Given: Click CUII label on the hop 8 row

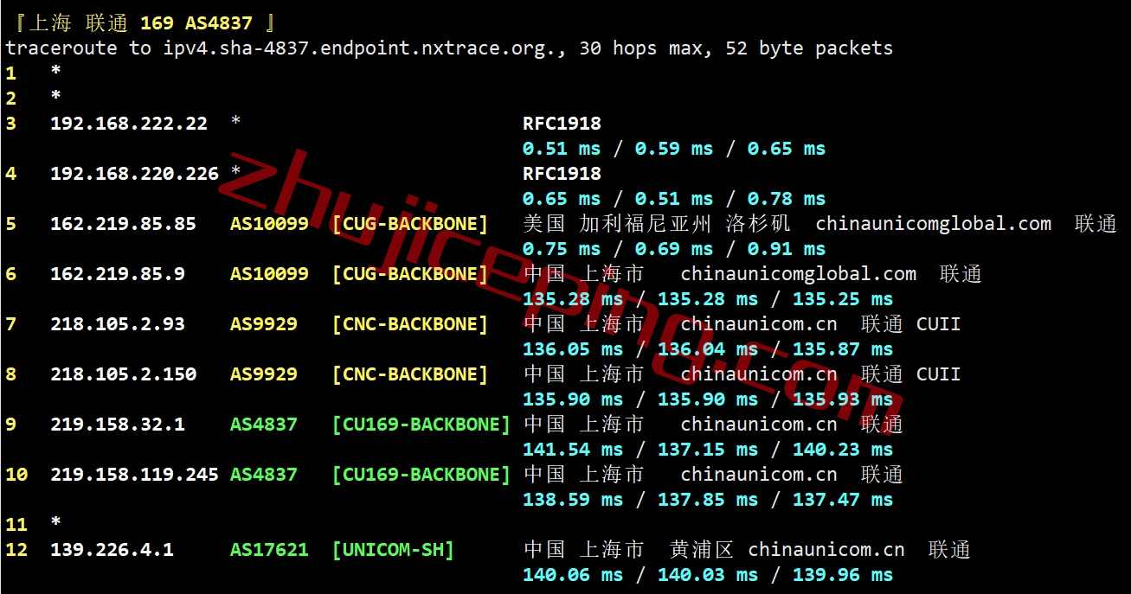Looking at the screenshot, I should click(x=939, y=374).
